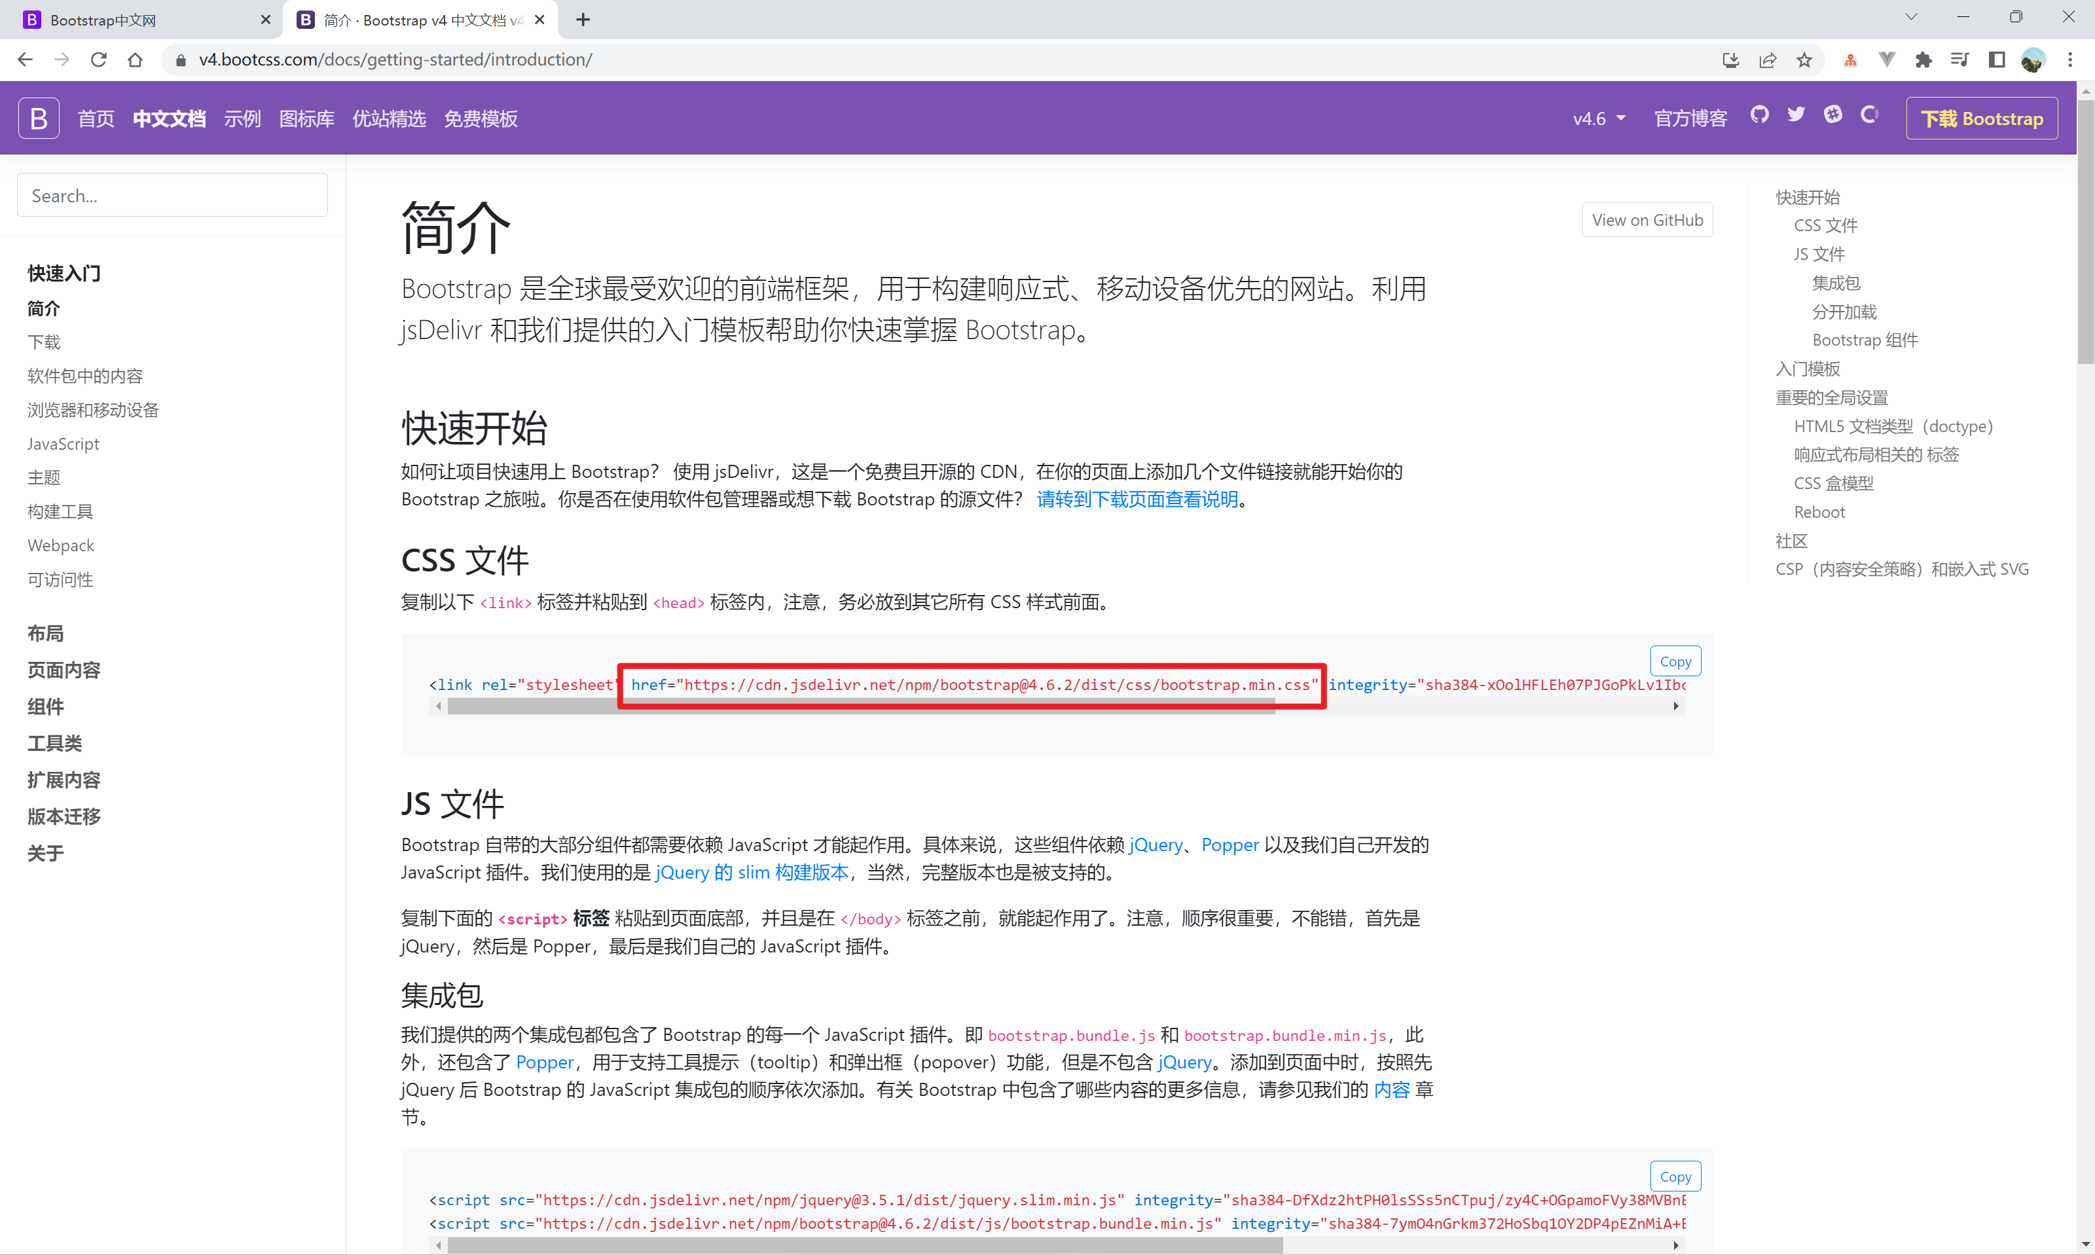The height and width of the screenshot is (1255, 2095).
Task: Click the 'View on GitHub' button
Action: pos(1646,219)
